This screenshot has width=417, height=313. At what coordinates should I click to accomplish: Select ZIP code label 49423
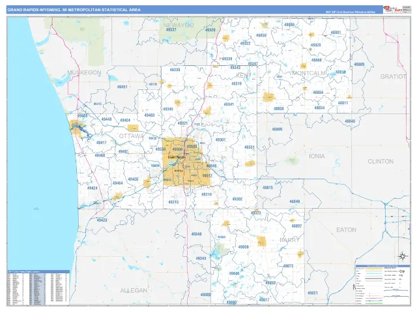[102, 220]
